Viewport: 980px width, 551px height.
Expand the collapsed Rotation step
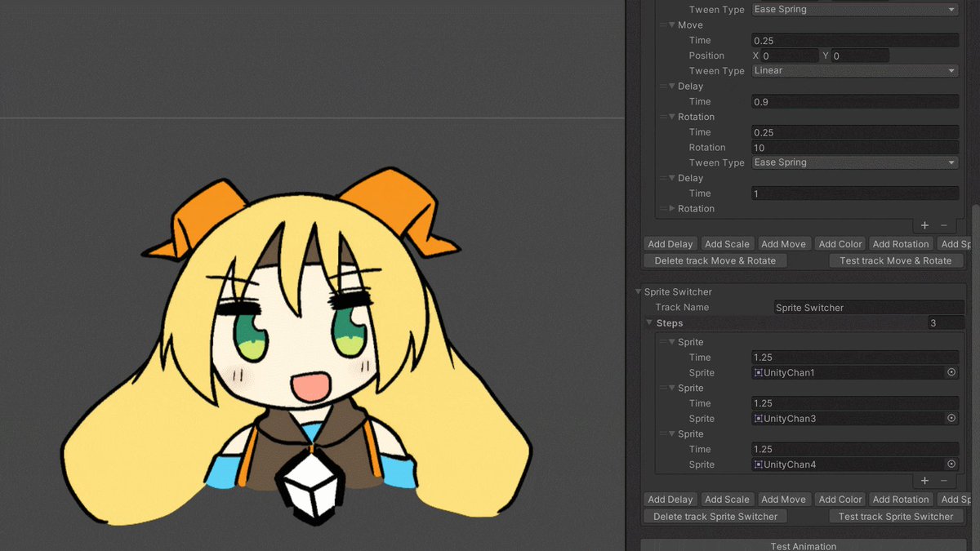673,209
